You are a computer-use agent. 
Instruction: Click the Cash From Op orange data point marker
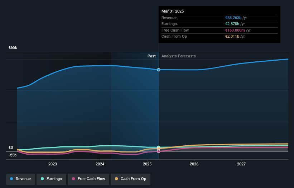[x=159, y=149]
